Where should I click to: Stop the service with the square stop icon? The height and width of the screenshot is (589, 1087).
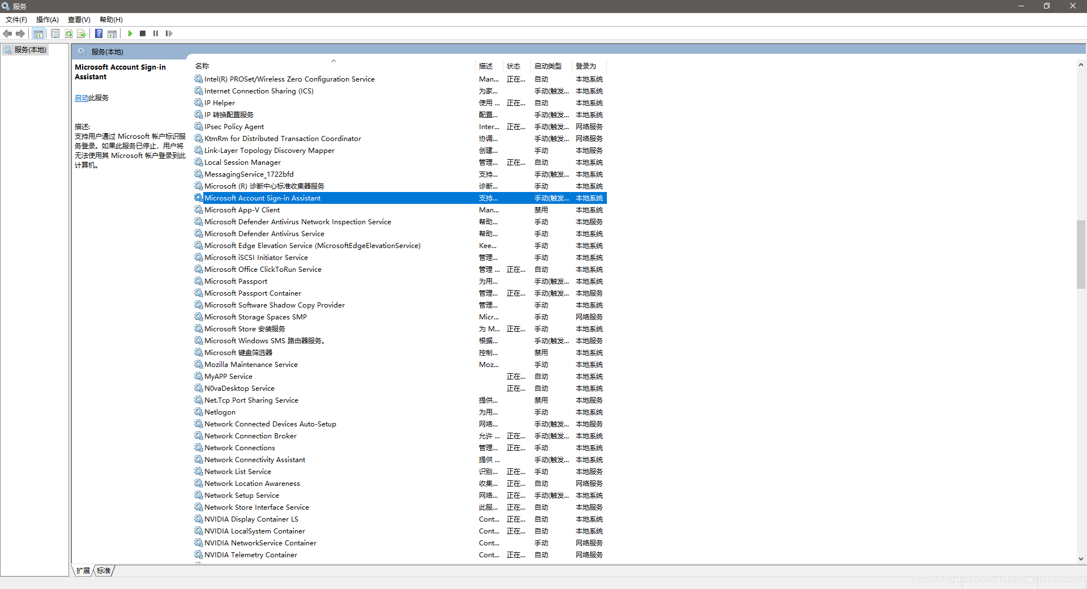(143, 34)
